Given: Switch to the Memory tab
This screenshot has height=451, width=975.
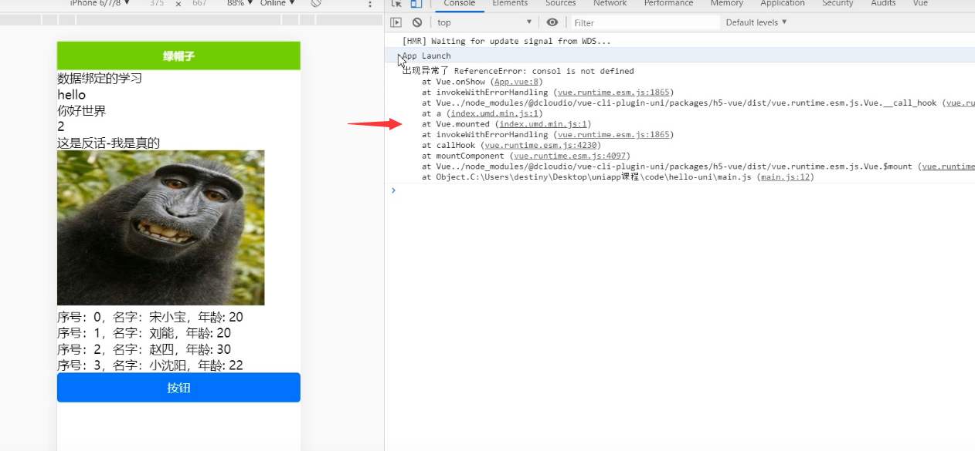Looking at the screenshot, I should (x=726, y=3).
